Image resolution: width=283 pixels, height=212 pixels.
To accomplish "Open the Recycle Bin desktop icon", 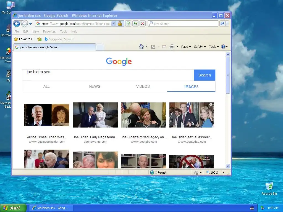I will coord(269,189).
